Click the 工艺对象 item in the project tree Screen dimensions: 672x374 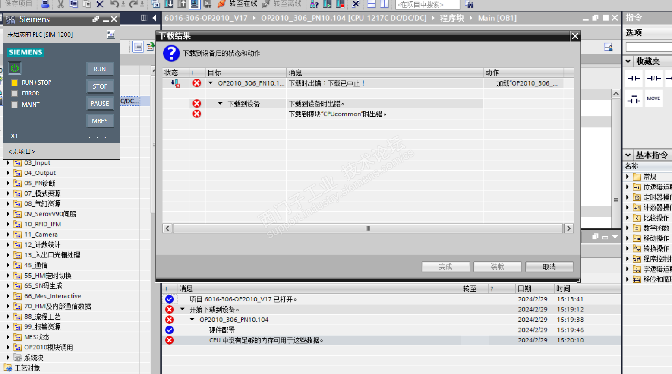point(27,368)
